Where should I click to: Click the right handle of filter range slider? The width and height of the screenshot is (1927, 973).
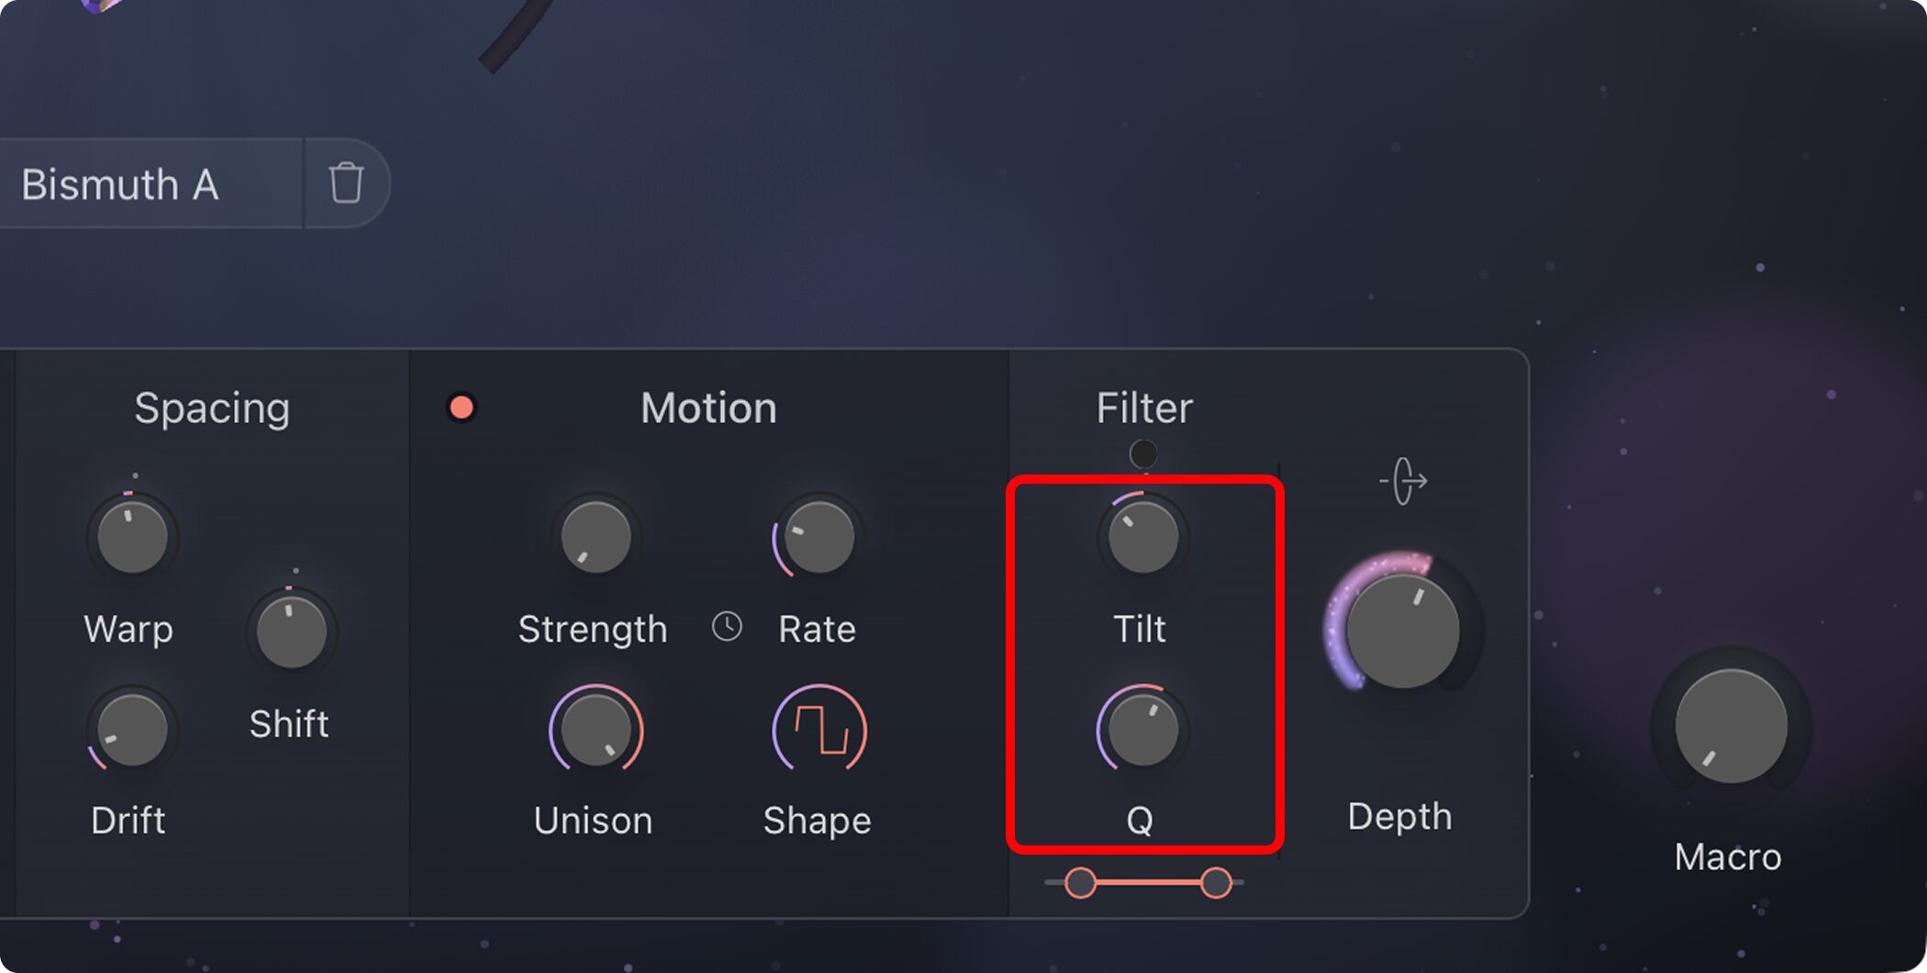pos(1216,883)
